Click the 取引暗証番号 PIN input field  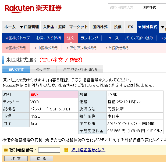[49, 150]
